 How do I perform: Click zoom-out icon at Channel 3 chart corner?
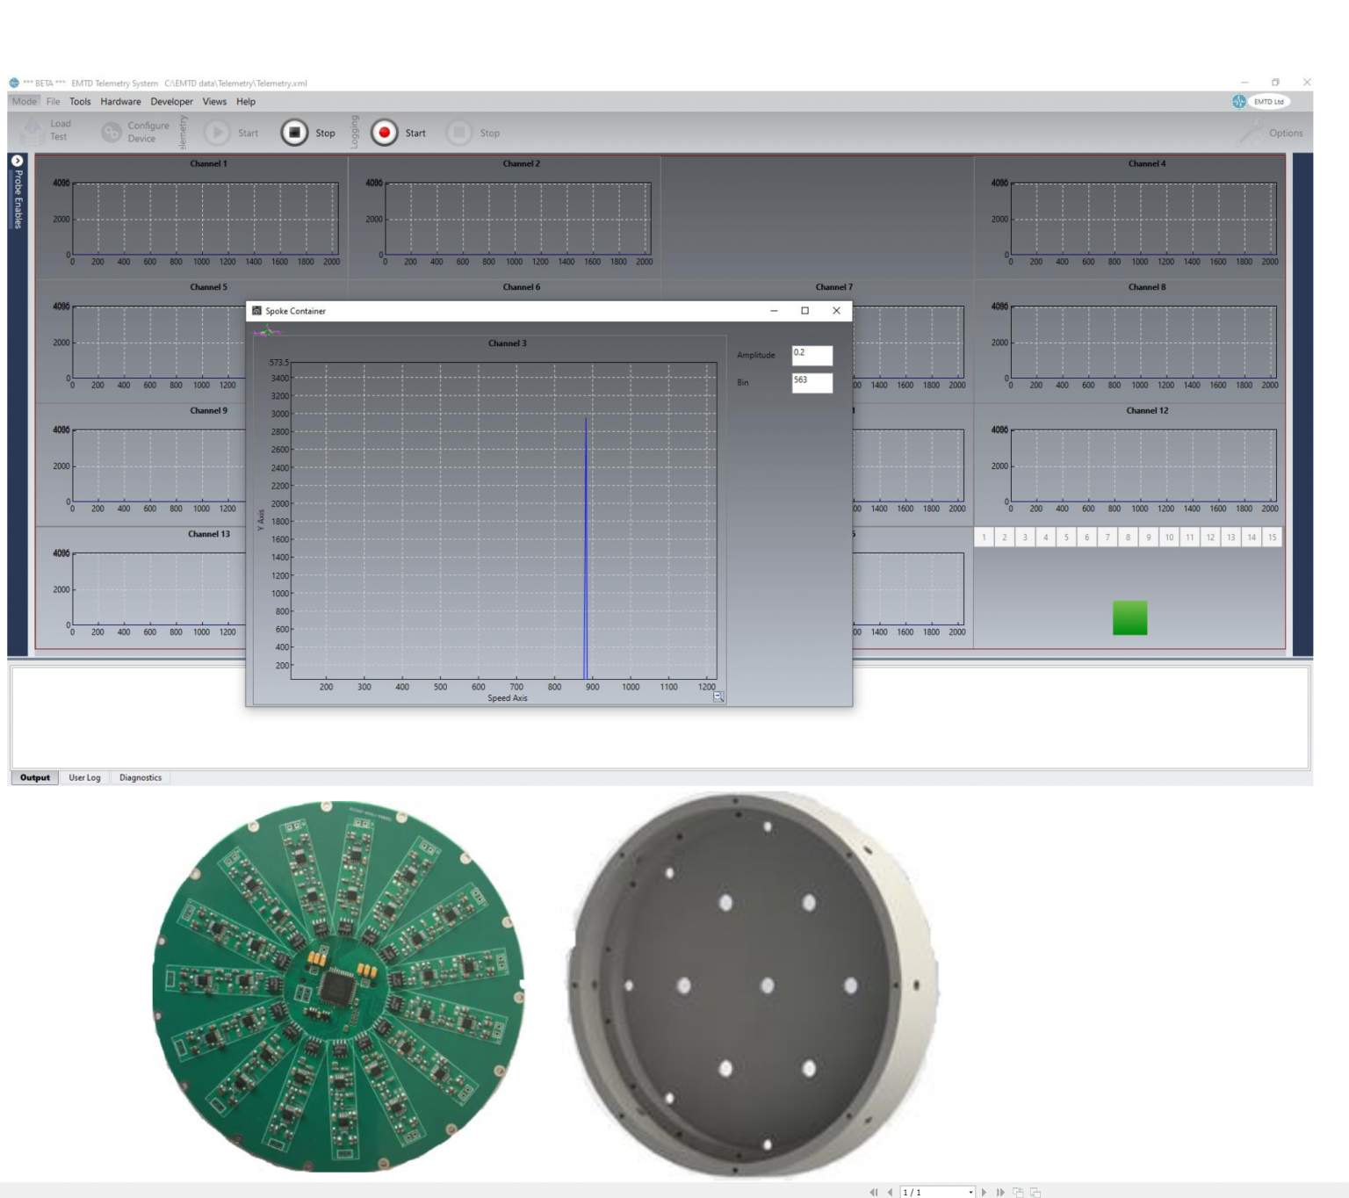click(718, 696)
